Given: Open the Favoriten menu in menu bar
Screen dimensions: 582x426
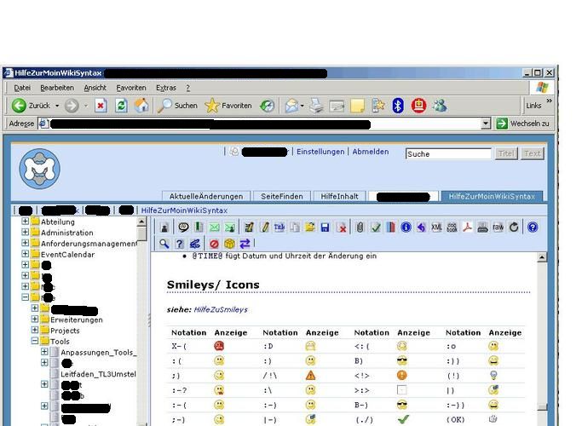Looking at the screenshot, I should pyautogui.click(x=131, y=88).
